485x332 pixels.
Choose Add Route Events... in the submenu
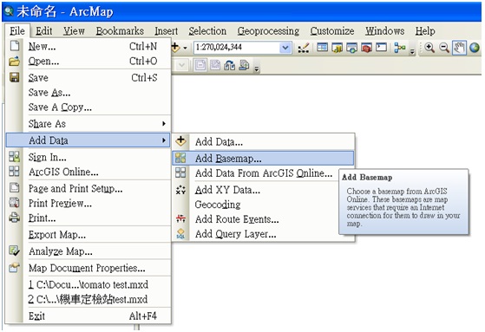point(255,219)
